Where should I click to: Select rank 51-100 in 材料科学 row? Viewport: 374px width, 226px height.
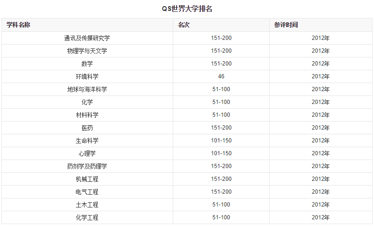[221, 115]
